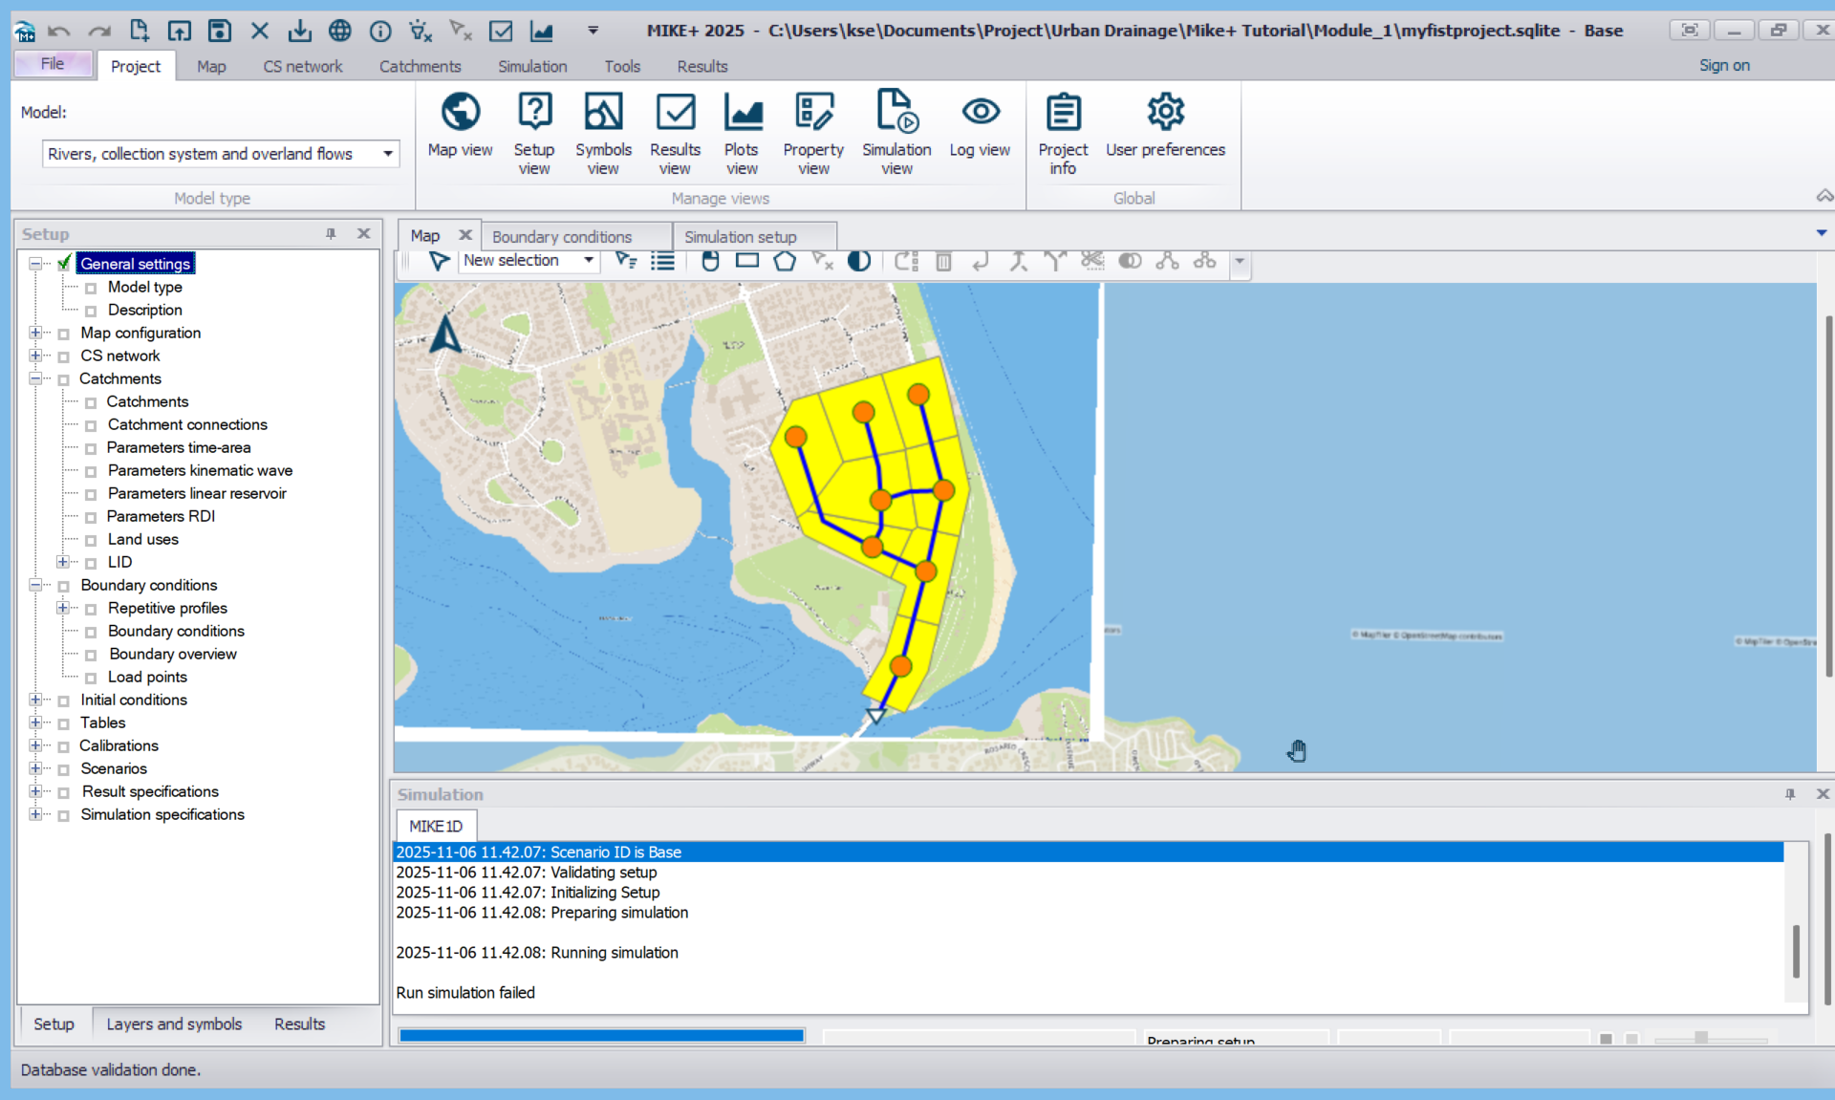
Task: Click the simulation progress bar
Action: [601, 1035]
